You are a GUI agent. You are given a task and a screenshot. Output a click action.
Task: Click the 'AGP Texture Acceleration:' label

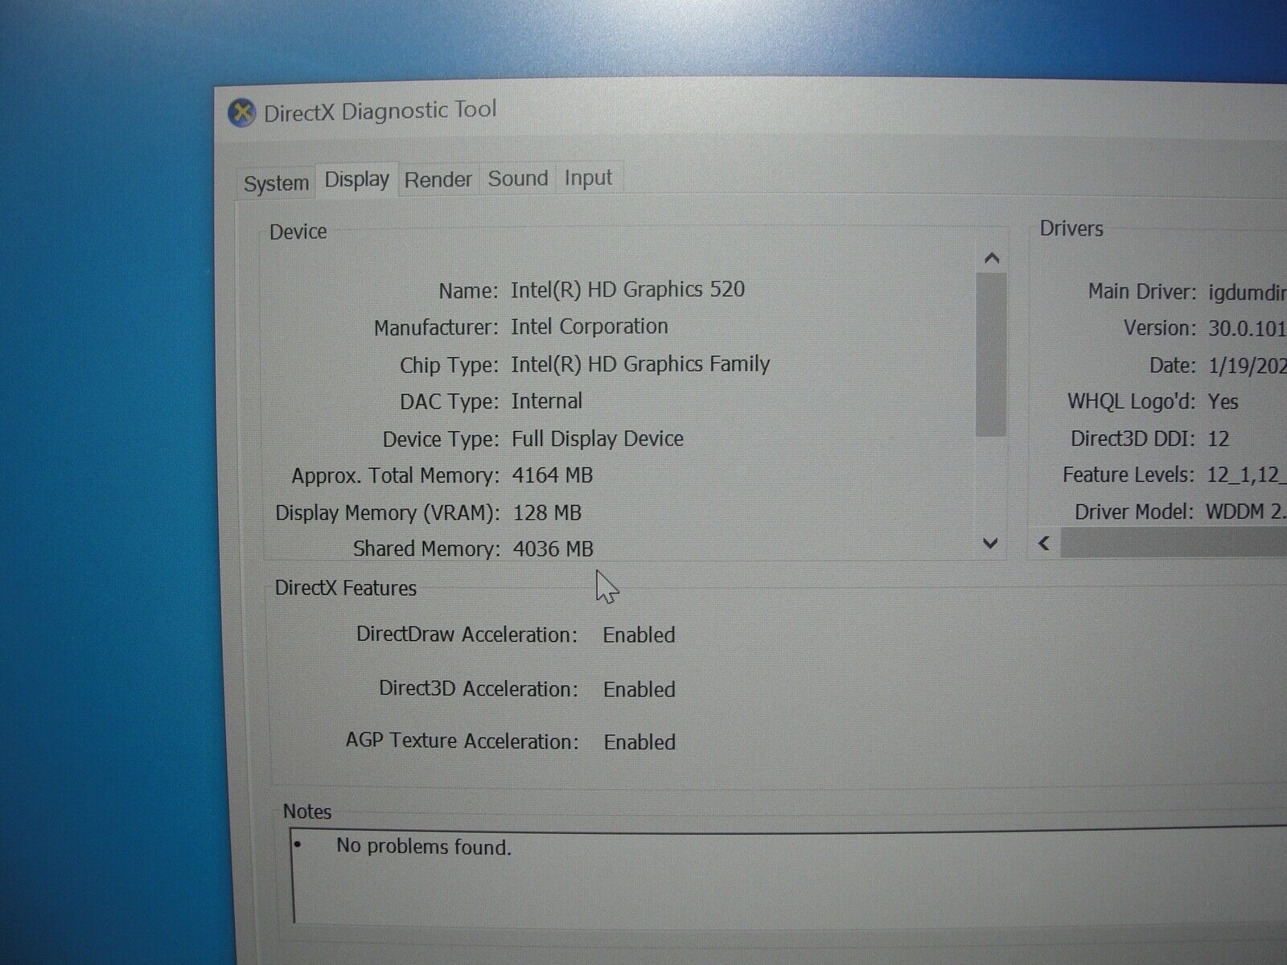(462, 741)
